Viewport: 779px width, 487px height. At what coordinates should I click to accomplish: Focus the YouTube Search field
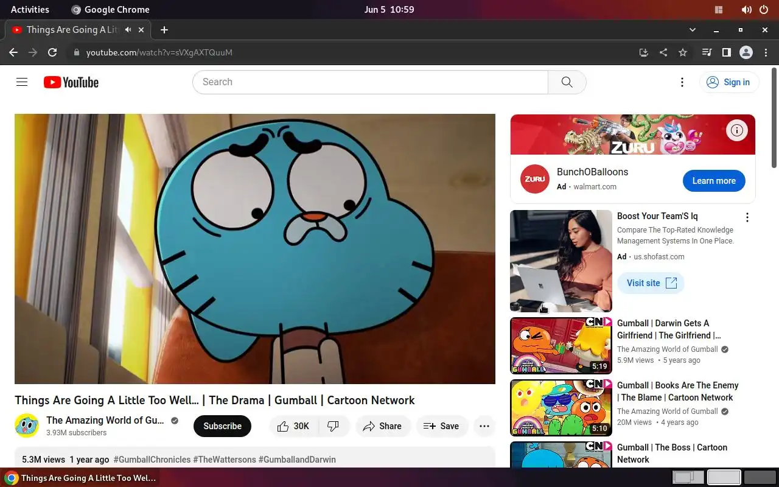[370, 82]
